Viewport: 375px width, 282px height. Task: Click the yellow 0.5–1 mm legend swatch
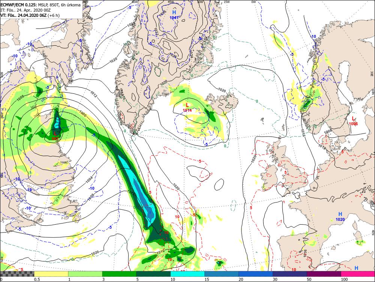(x=51, y=274)
